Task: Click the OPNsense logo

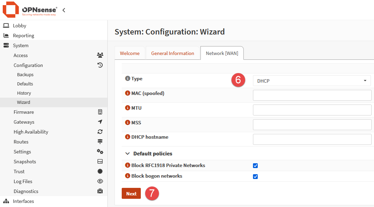Action: [30, 10]
